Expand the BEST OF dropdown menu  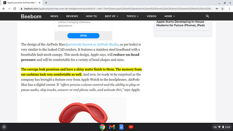click(111, 16)
